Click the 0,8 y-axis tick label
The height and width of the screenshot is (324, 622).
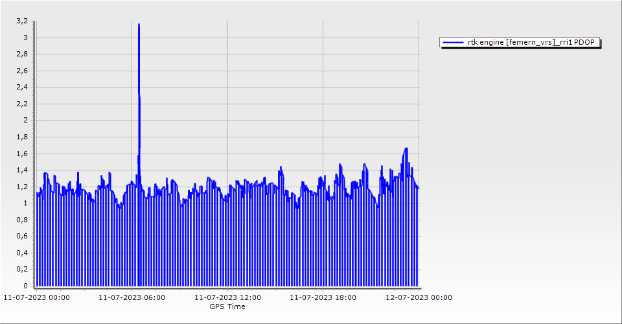click(x=23, y=220)
